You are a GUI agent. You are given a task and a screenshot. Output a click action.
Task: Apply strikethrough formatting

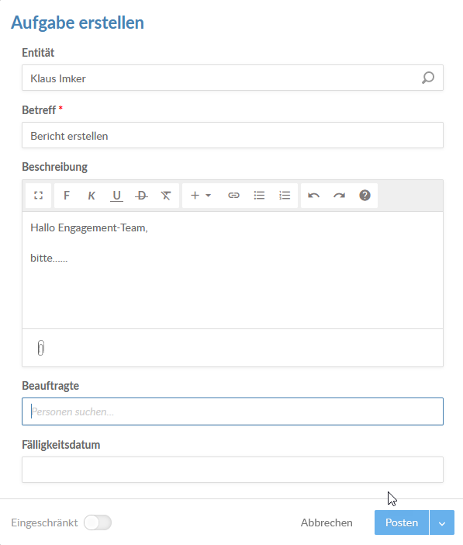click(141, 196)
